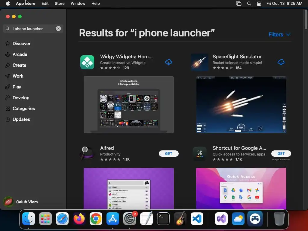Open the Calub Viem account profile

(21, 202)
